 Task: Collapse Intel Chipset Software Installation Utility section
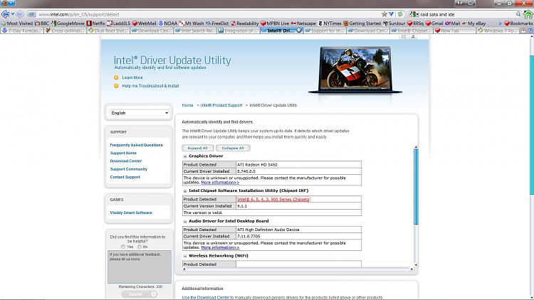pyautogui.click(x=185, y=191)
